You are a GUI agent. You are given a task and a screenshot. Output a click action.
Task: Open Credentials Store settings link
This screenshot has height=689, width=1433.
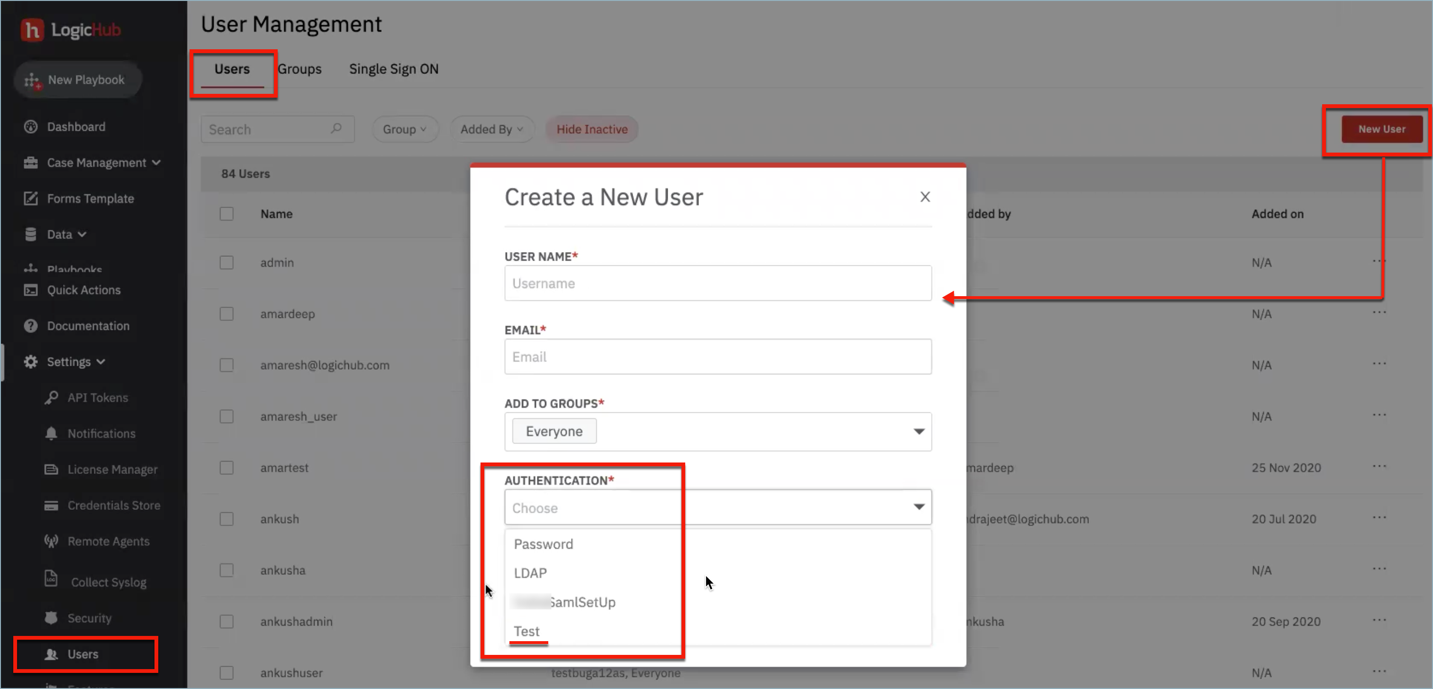pyautogui.click(x=114, y=505)
